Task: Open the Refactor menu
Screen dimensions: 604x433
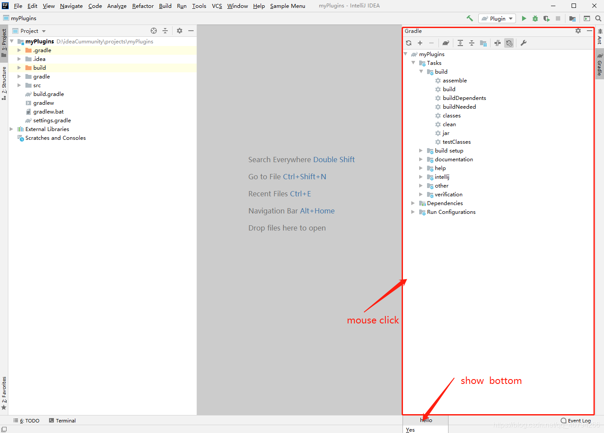Action: pyautogui.click(x=143, y=6)
